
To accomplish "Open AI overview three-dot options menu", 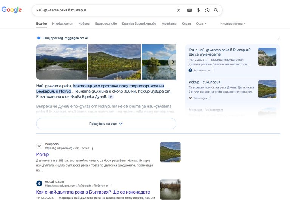I will (x=278, y=38).
